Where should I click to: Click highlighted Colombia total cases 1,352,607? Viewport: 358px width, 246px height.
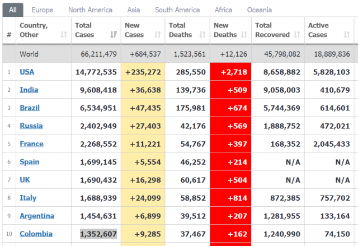pyautogui.click(x=98, y=234)
